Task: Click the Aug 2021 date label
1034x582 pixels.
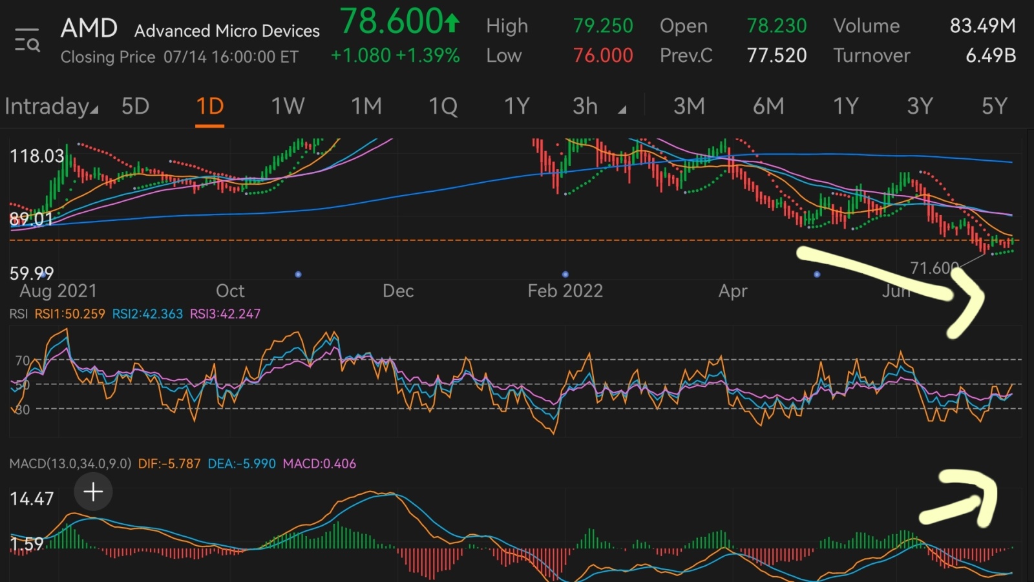Action: click(58, 291)
